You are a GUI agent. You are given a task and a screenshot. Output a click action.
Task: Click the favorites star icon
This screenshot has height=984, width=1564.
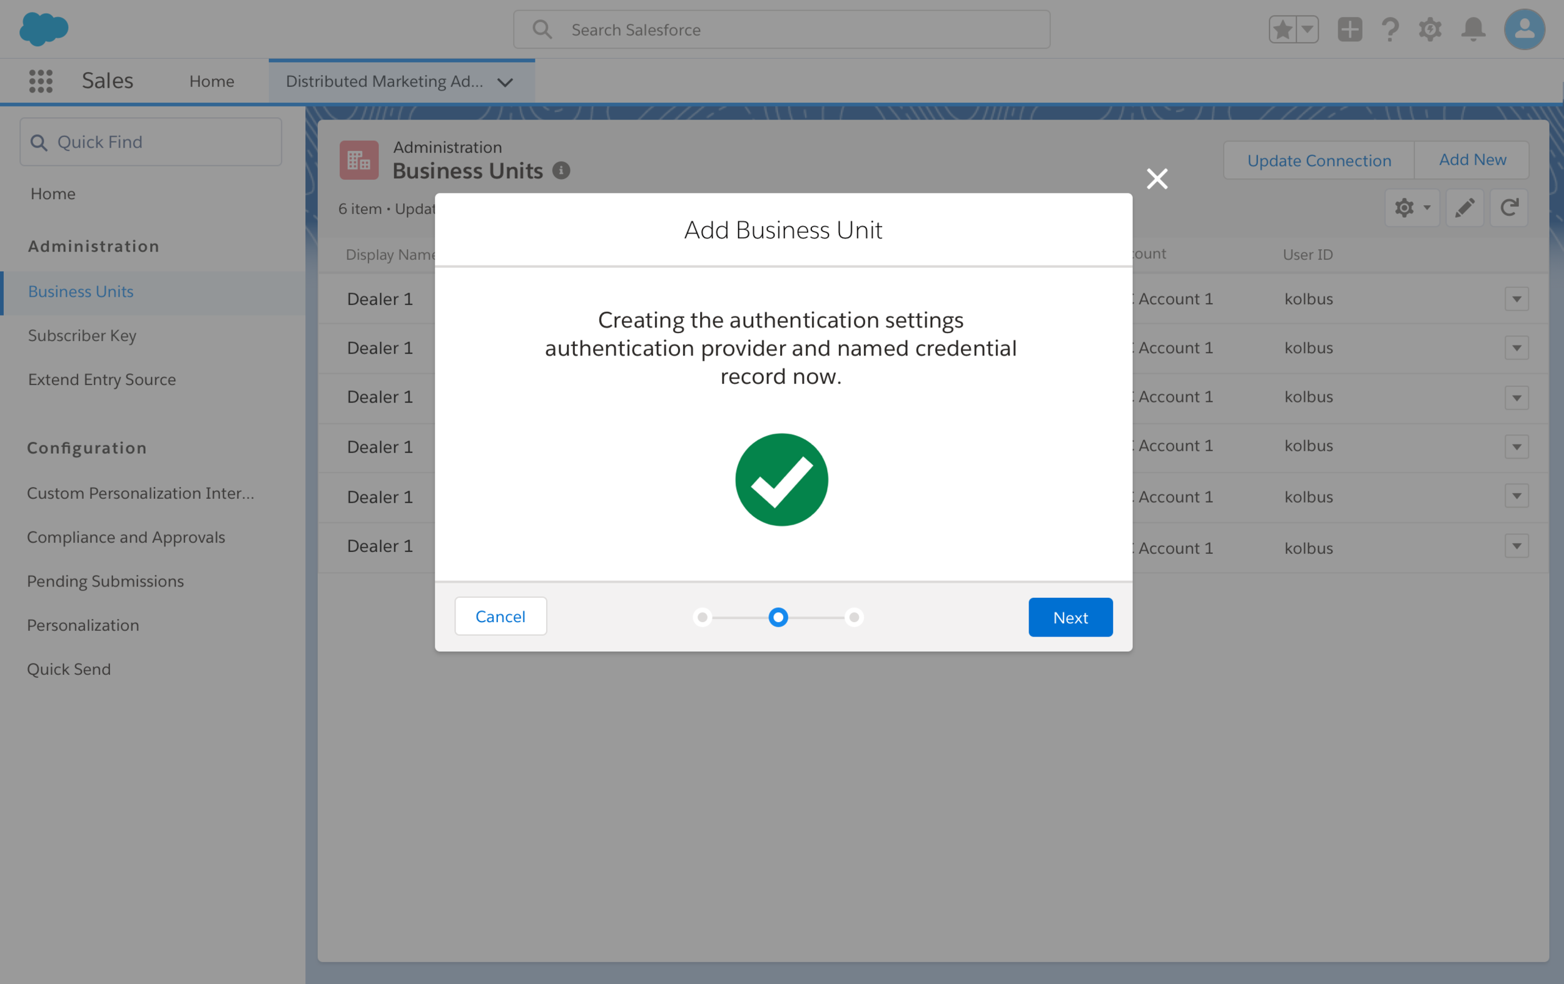[1282, 29]
